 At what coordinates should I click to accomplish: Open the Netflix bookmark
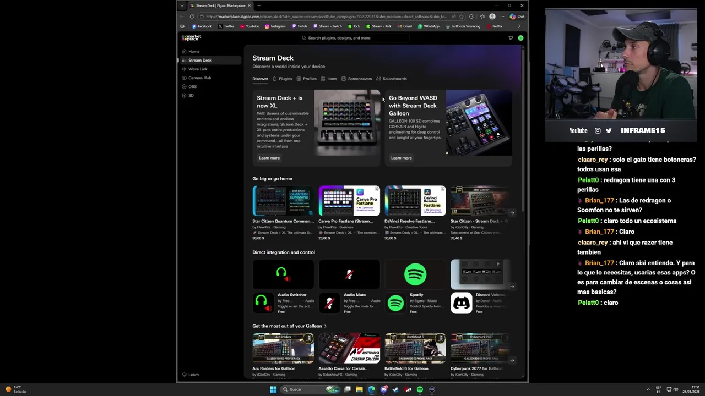point(494,26)
